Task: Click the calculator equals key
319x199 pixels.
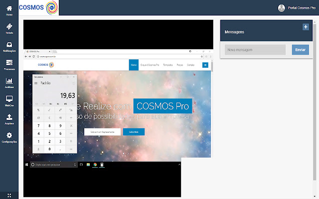Action: coord(71,149)
